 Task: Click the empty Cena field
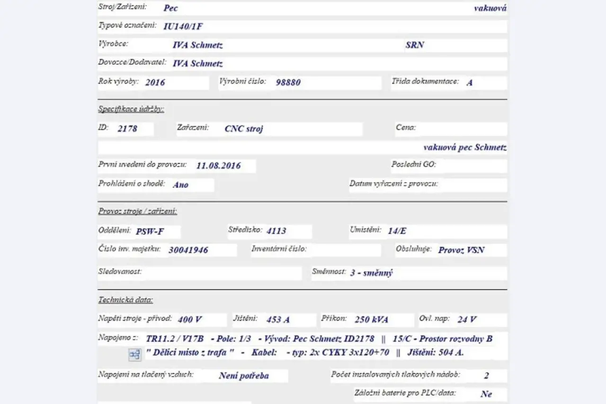(462, 129)
